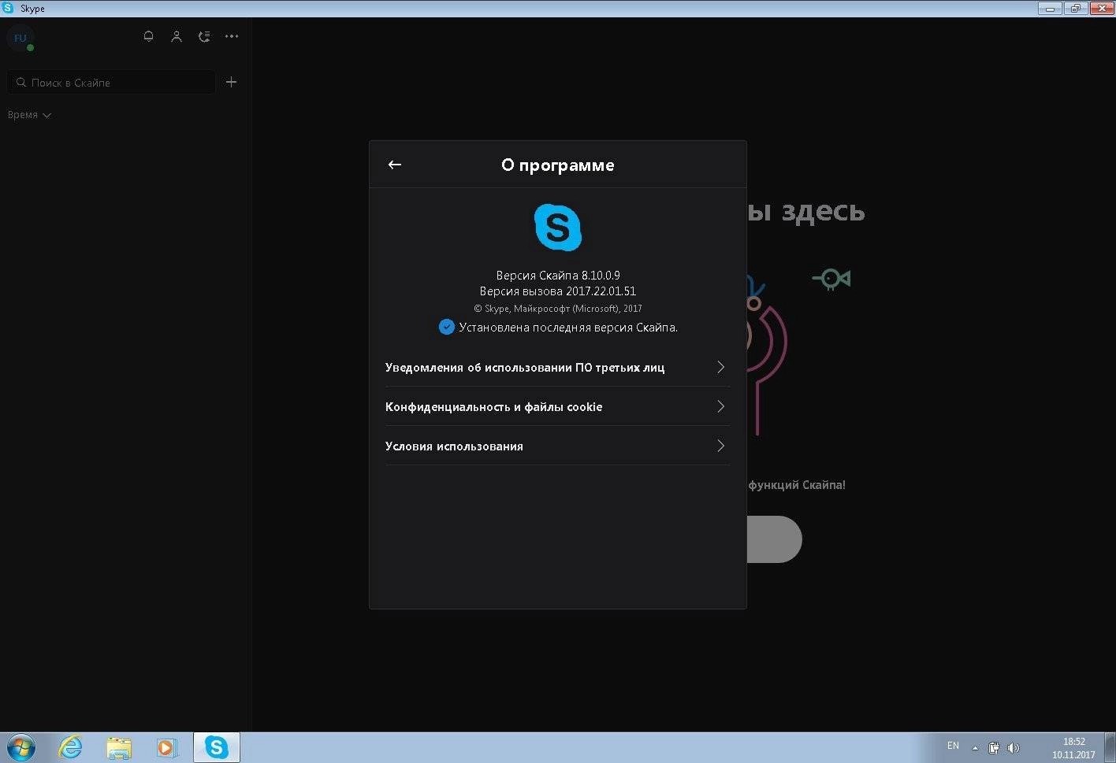
Task: Open Конфиденциальность и файлы cookie
Action: (x=557, y=406)
